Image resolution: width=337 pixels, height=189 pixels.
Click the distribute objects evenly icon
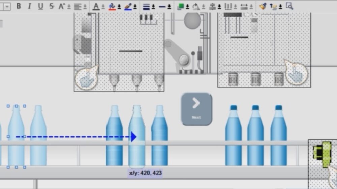228,7
